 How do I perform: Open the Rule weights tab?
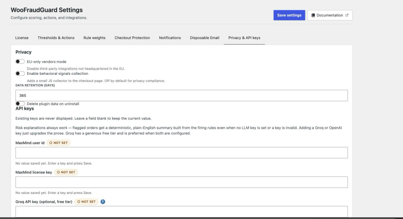(94, 38)
